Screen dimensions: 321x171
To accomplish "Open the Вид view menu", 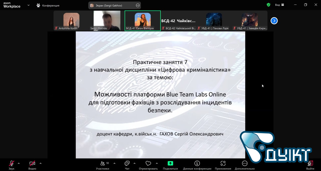I will (279, 5).
